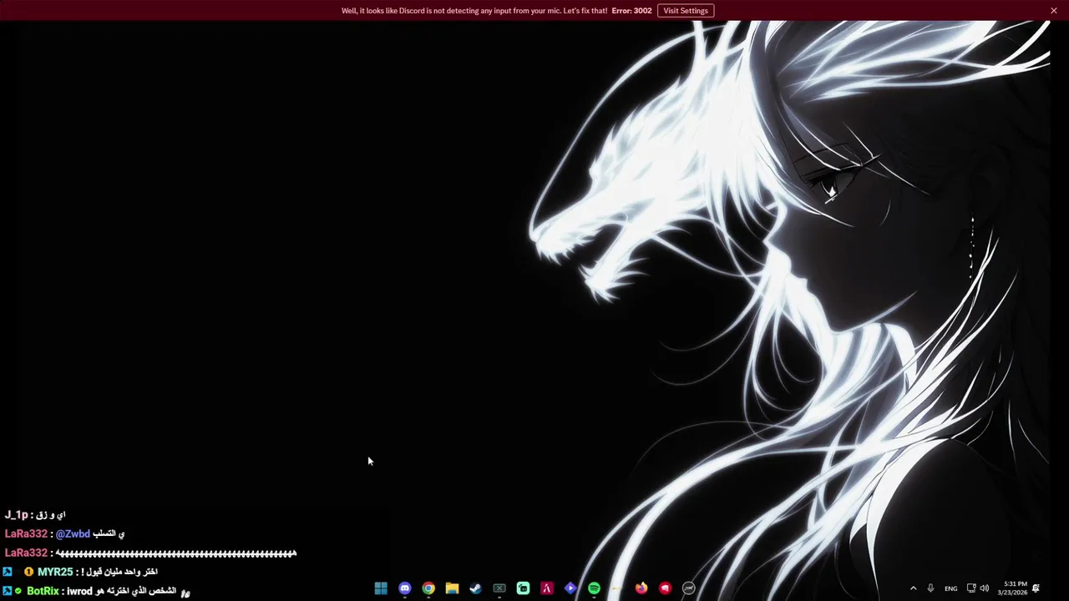The width and height of the screenshot is (1069, 601).
Task: Switch ENG input language indicator
Action: pyautogui.click(x=951, y=588)
